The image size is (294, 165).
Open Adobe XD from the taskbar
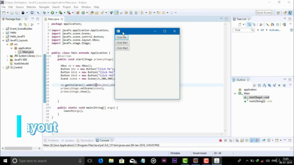(164, 161)
